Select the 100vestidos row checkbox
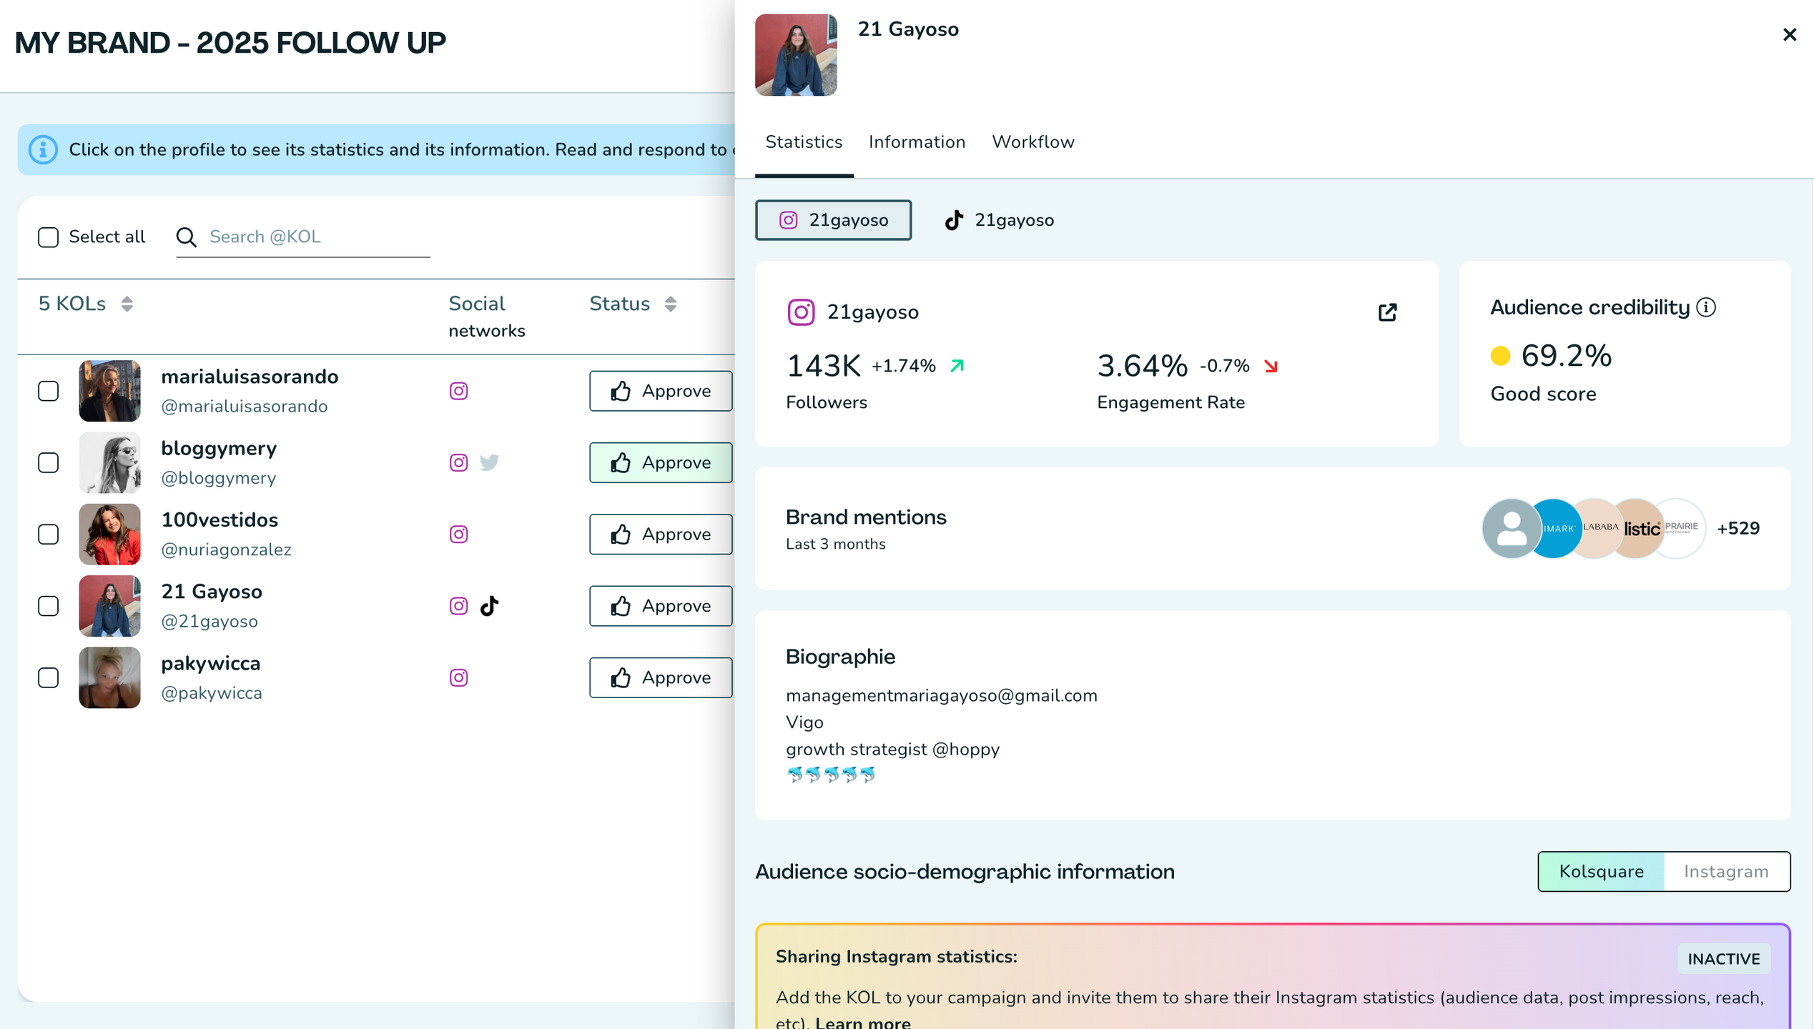This screenshot has width=1814, height=1029. pyautogui.click(x=48, y=535)
